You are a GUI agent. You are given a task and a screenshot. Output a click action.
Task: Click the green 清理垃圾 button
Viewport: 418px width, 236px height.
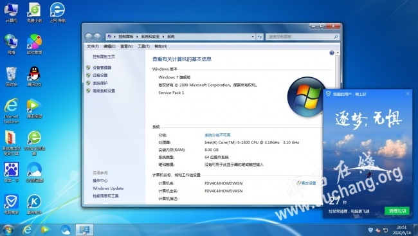397,211
